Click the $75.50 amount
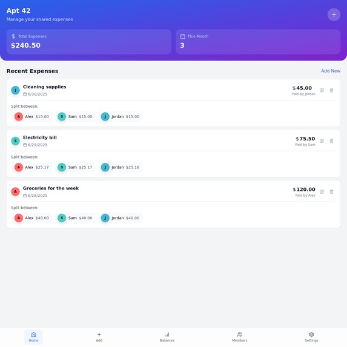 pyautogui.click(x=305, y=139)
